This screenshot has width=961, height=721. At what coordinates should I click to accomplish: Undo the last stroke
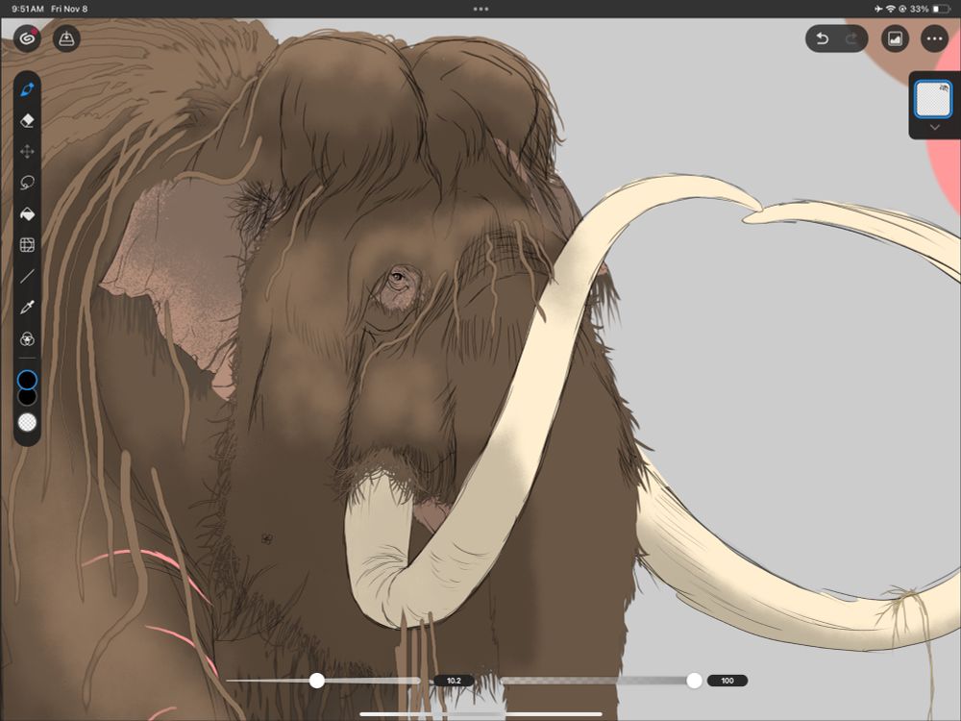pyautogui.click(x=823, y=39)
